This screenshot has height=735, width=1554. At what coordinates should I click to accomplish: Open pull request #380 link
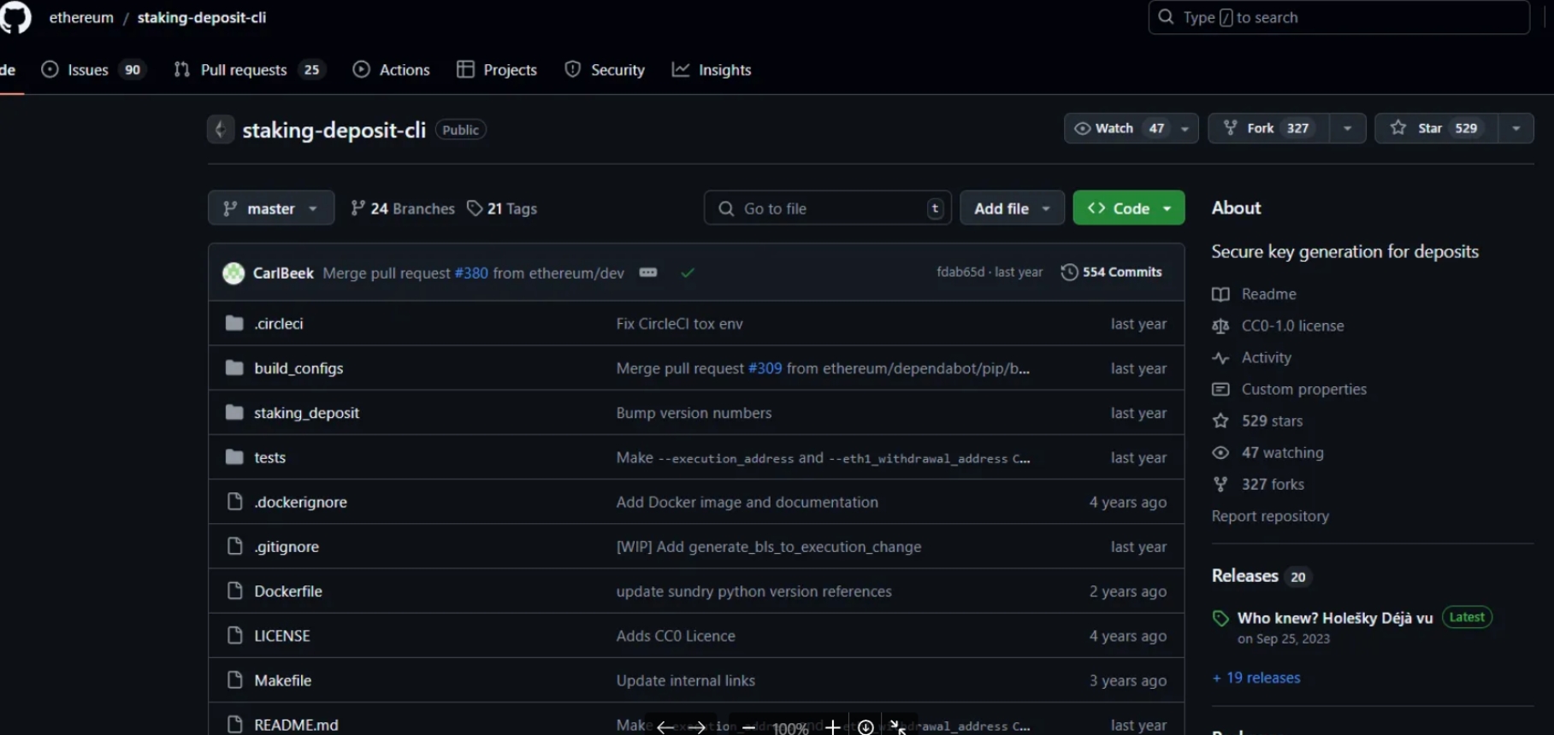[x=471, y=273]
